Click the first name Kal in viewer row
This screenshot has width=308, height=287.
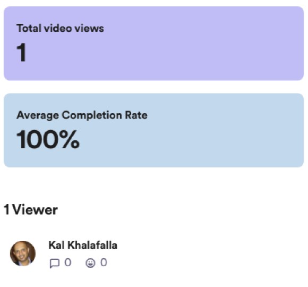coord(56,245)
